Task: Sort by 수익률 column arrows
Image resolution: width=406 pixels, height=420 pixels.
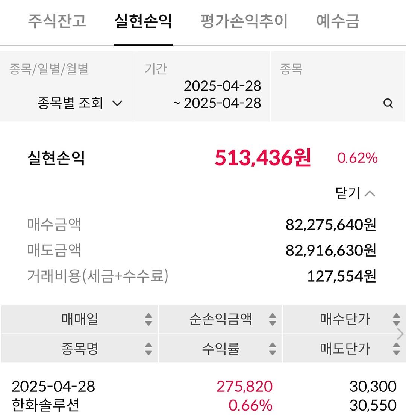Action: click(x=273, y=349)
